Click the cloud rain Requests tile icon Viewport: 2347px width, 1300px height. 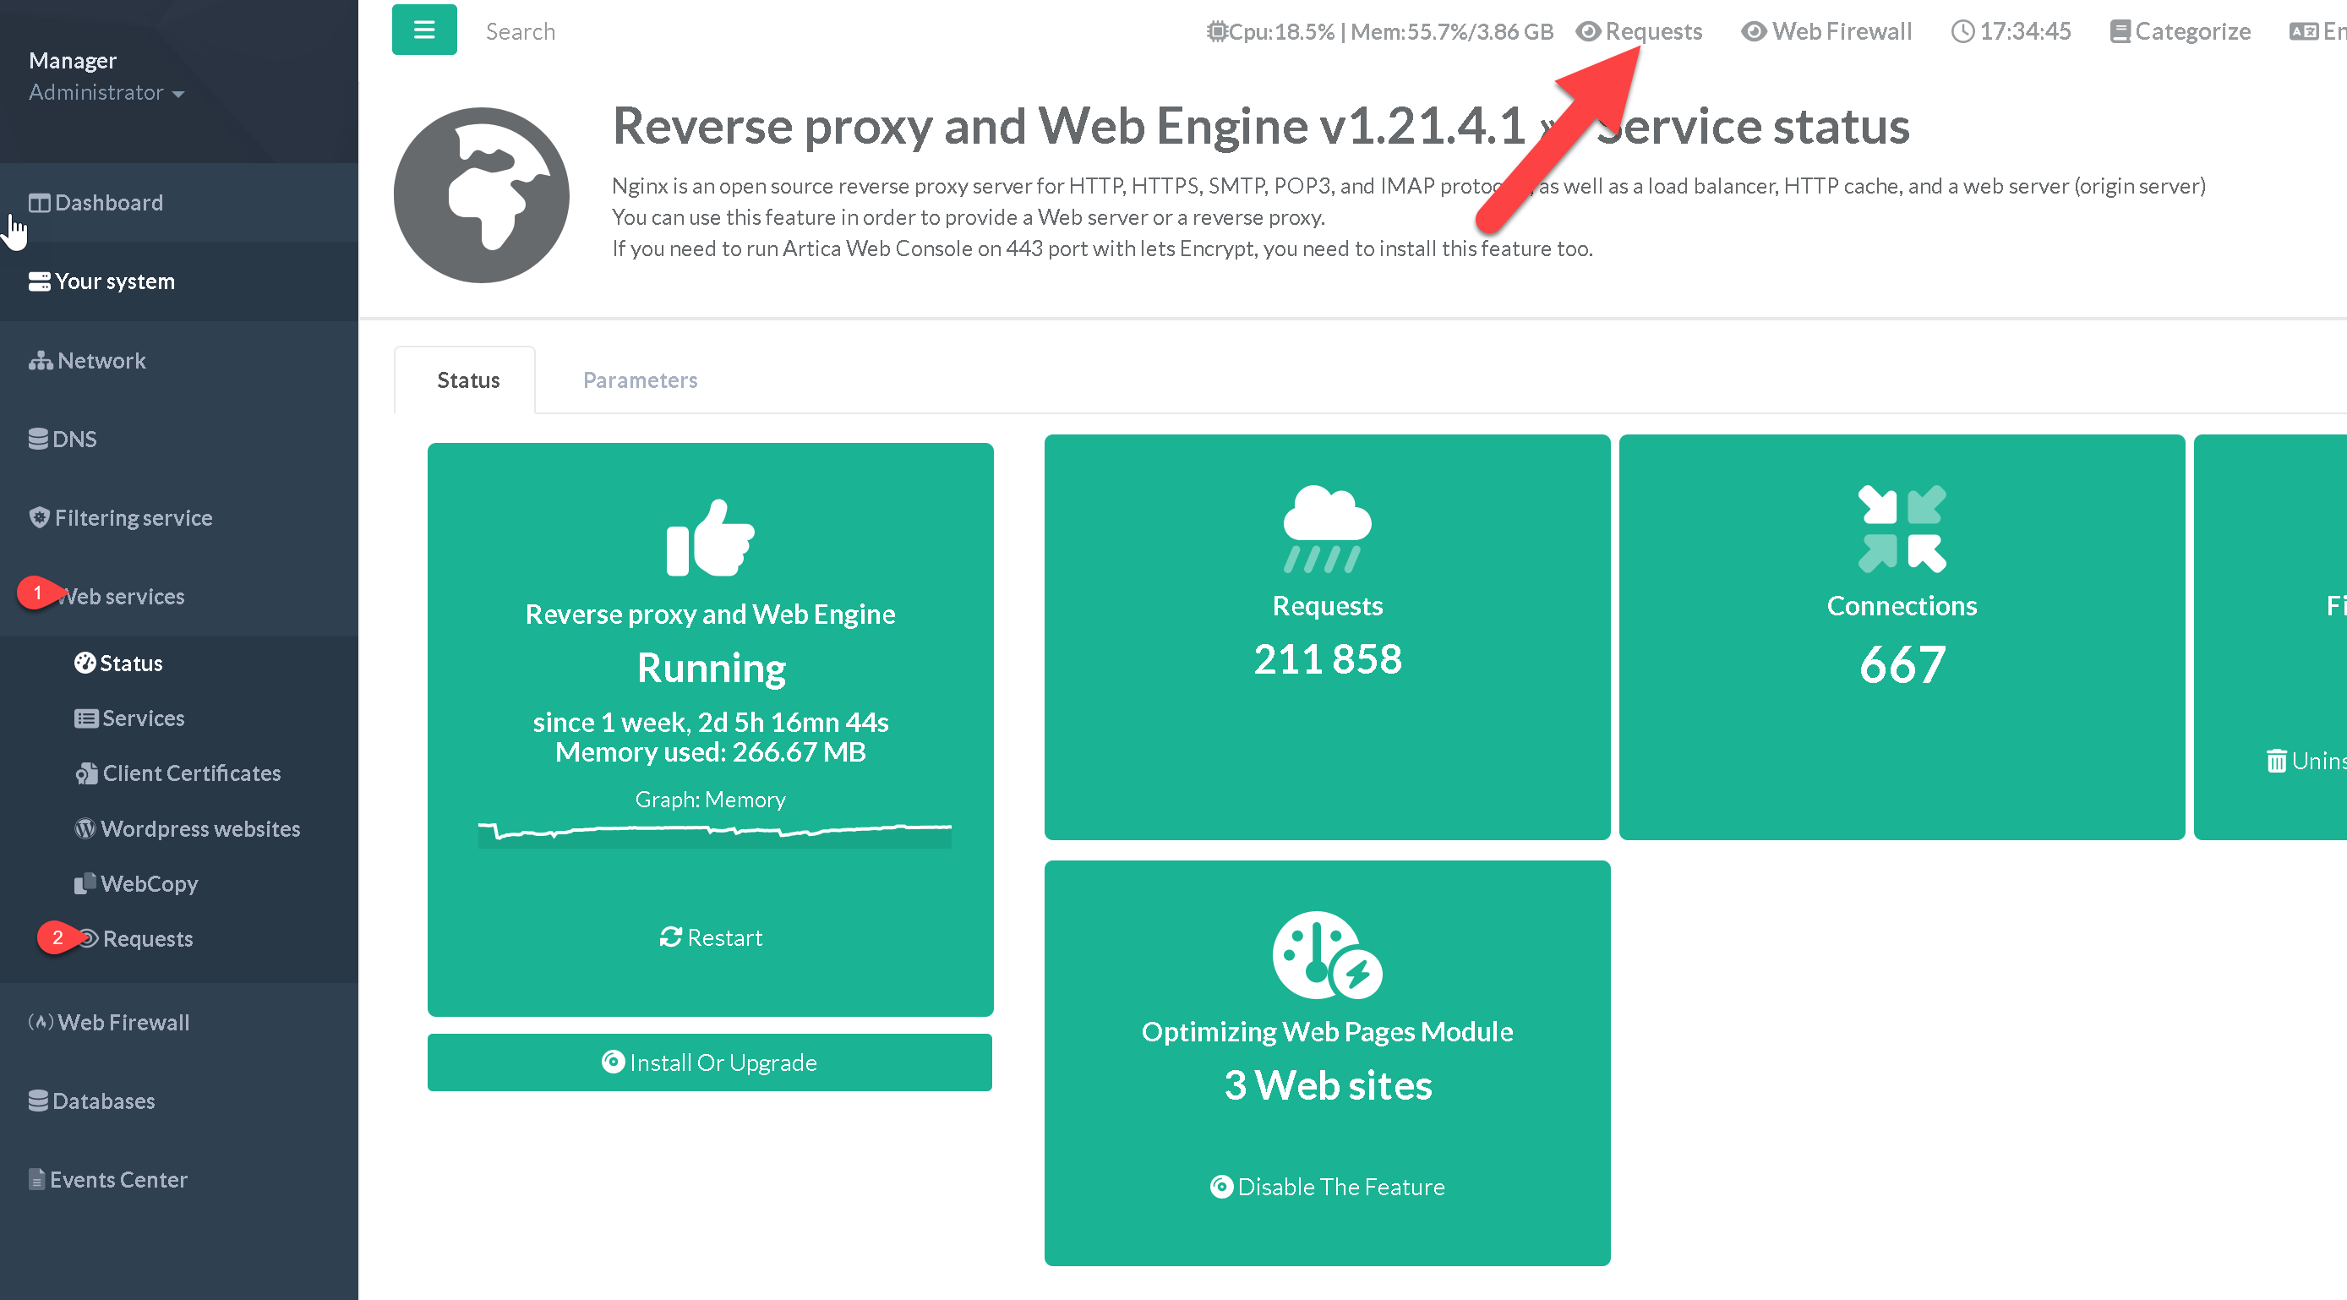(x=1327, y=528)
